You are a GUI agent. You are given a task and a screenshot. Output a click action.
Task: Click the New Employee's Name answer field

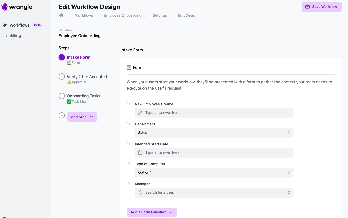[214, 113]
